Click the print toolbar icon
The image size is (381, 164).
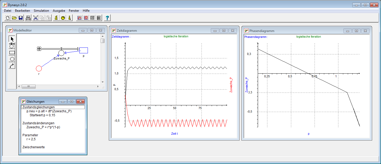28,18
